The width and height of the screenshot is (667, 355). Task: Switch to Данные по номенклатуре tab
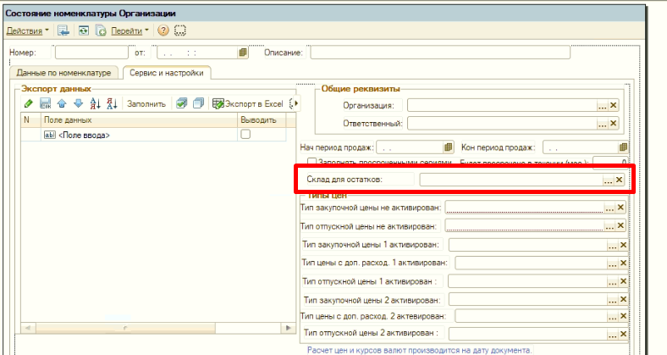point(64,74)
